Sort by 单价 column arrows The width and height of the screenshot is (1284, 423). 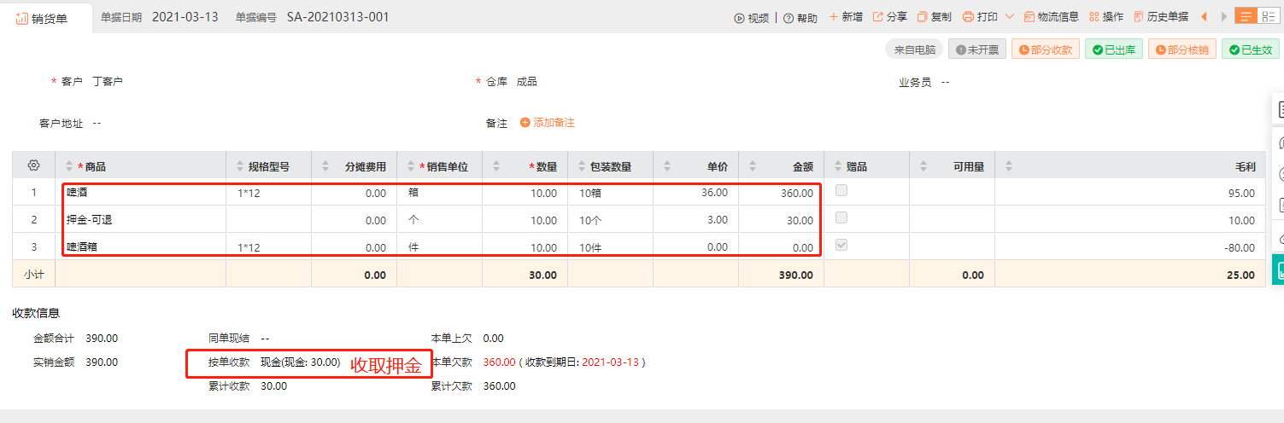pyautogui.click(x=666, y=165)
